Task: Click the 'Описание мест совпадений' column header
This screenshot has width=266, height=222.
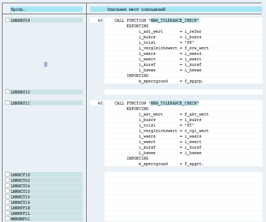Action: tap(136, 9)
